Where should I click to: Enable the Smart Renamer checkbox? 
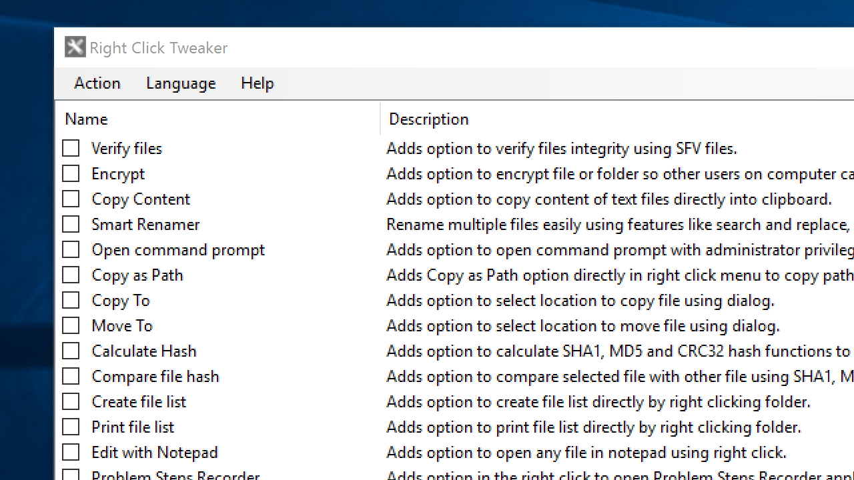click(x=71, y=224)
